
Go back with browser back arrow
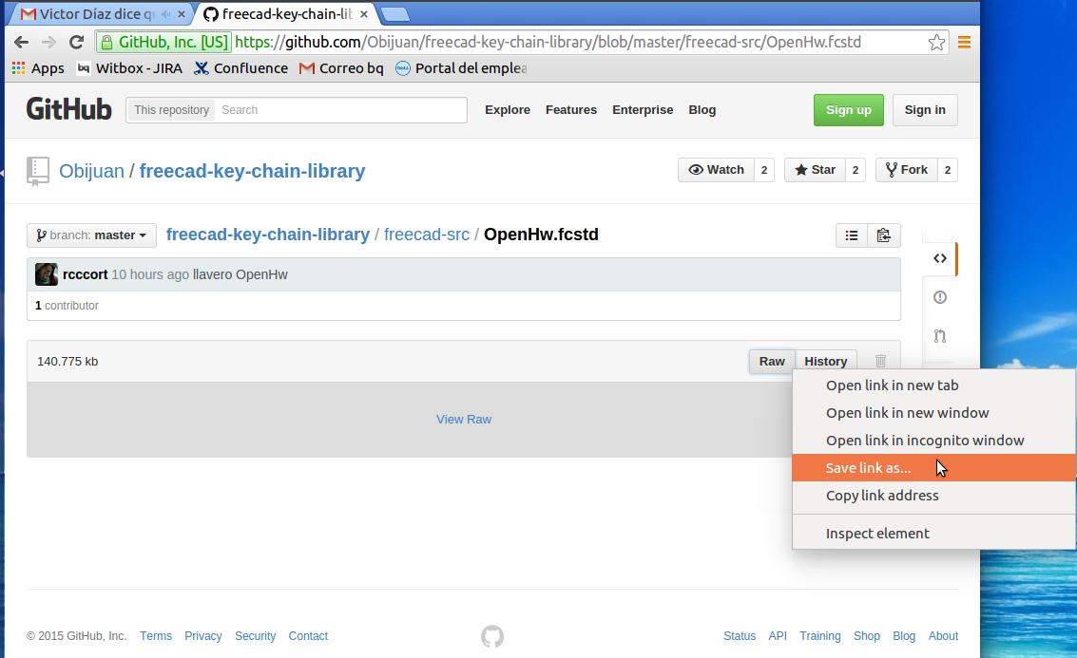pos(21,43)
